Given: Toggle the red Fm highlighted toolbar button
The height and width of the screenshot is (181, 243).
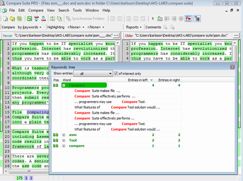Looking at the screenshot, I should (188, 18).
